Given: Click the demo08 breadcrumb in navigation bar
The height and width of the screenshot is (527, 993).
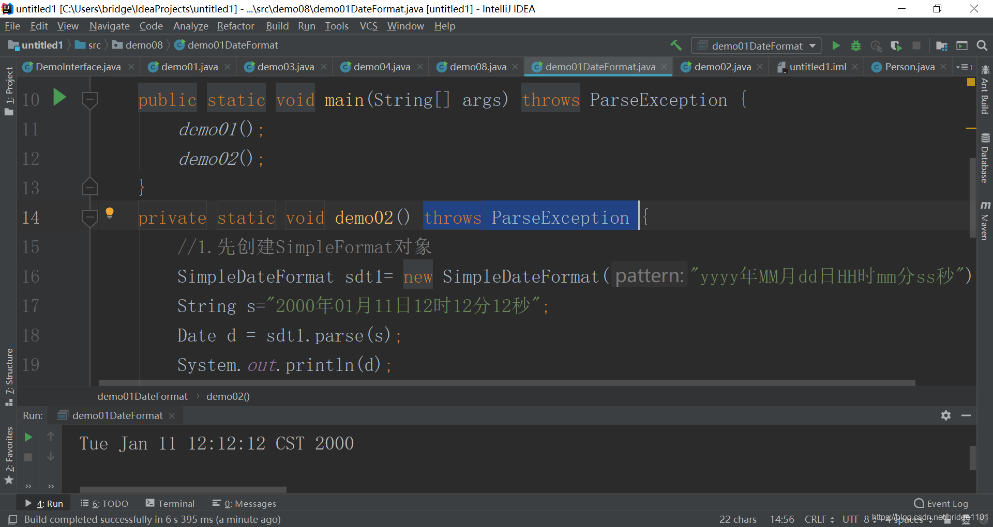Looking at the screenshot, I should tap(138, 45).
